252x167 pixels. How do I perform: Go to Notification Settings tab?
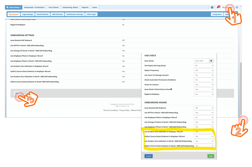coord(74,14)
